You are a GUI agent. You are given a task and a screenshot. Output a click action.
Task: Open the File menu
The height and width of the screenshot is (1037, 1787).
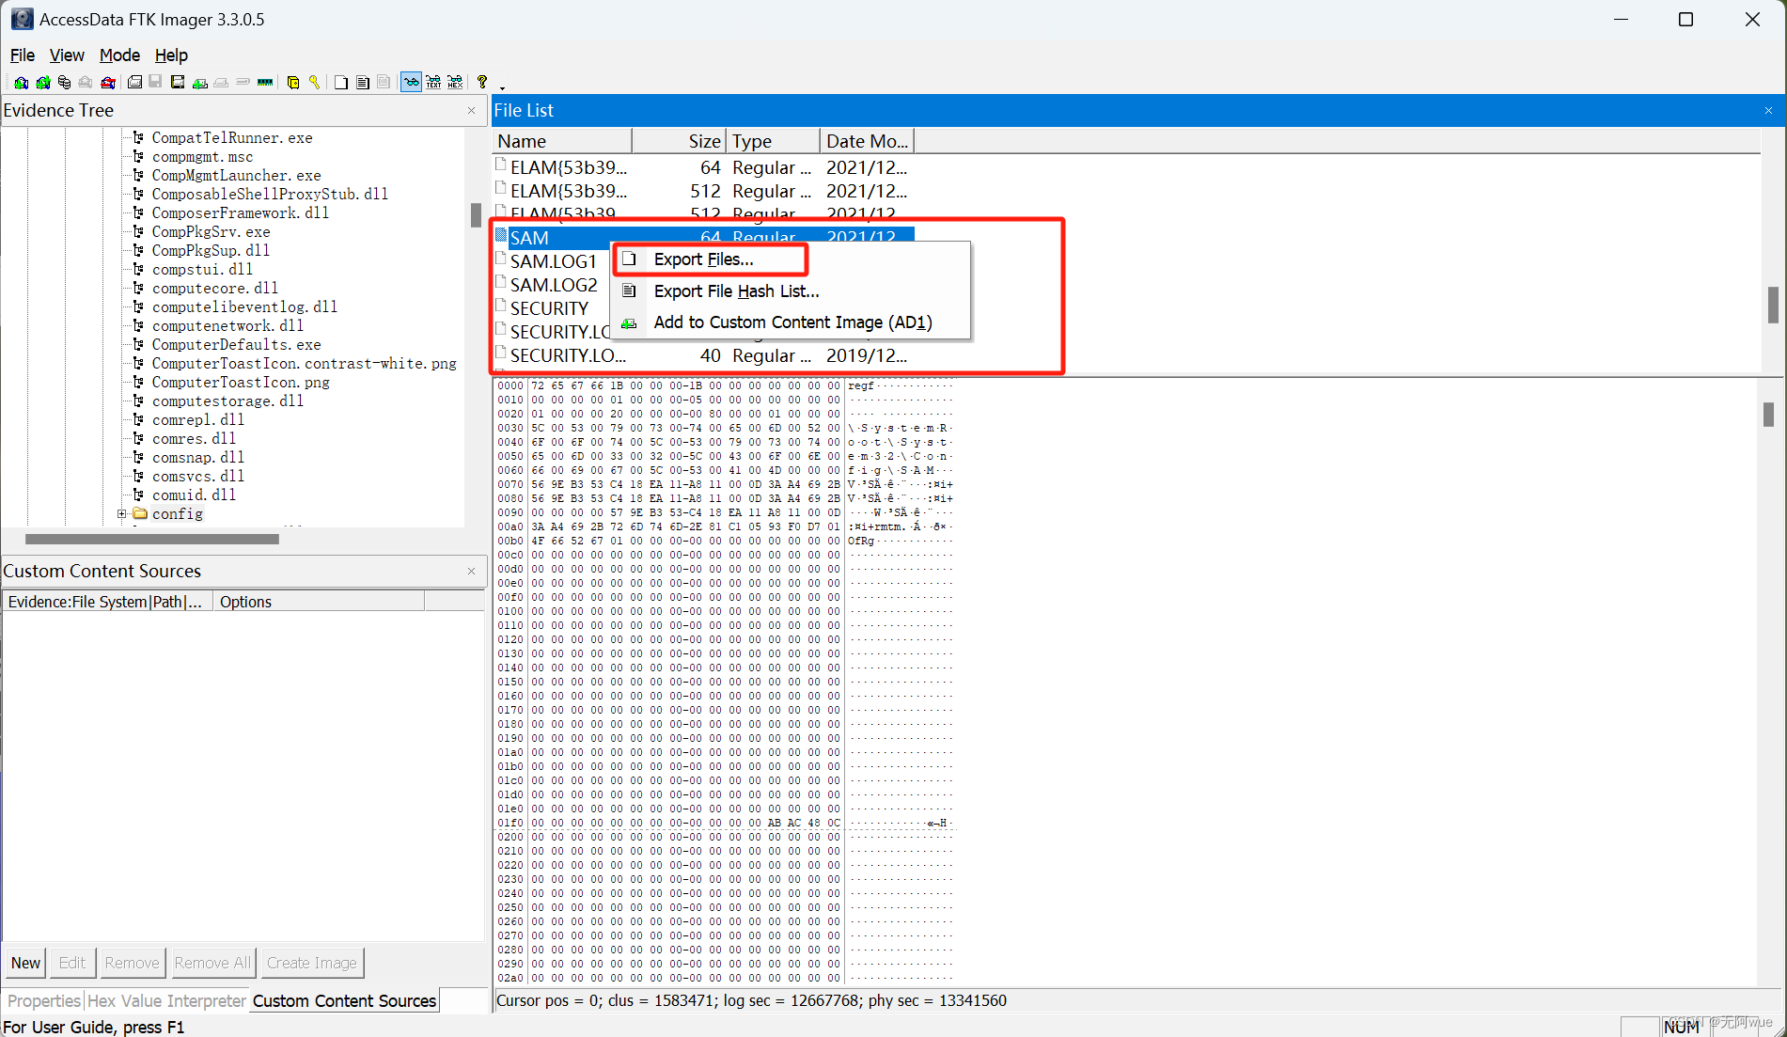pyautogui.click(x=23, y=55)
